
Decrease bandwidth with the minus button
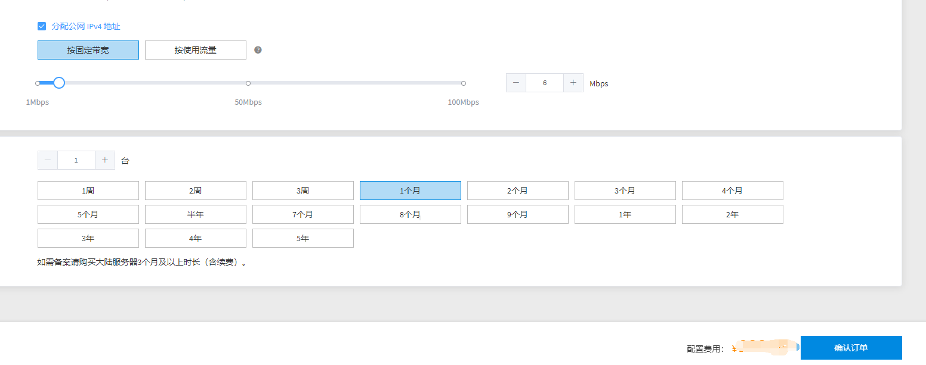pyautogui.click(x=516, y=83)
